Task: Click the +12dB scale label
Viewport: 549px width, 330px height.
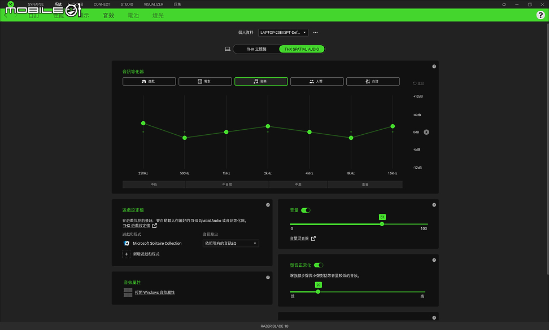Action: tap(418, 96)
